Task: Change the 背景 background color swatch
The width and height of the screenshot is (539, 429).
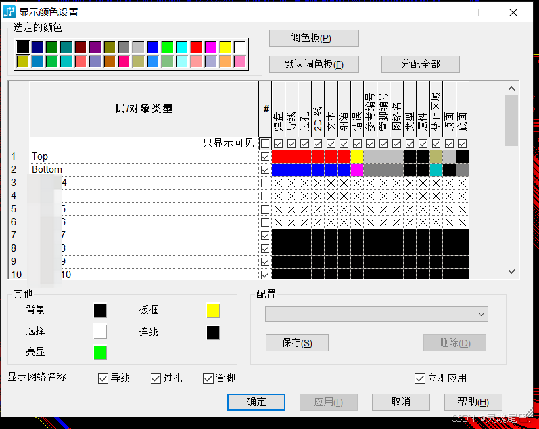Action: (100, 309)
